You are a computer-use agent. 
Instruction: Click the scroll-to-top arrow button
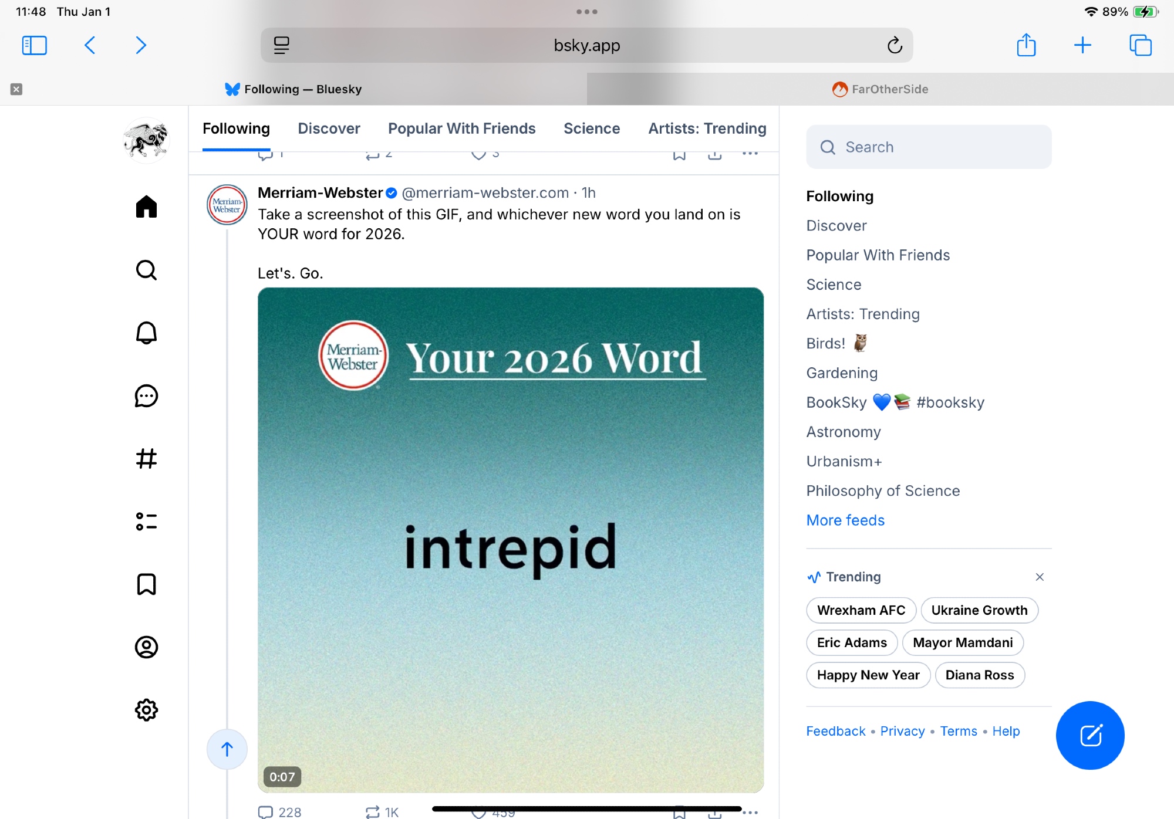click(x=227, y=749)
